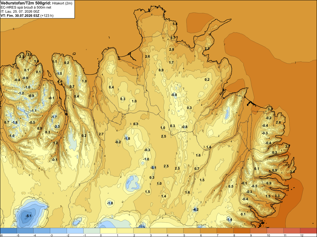Image resolution: width=317 pixels, height=237 pixels.
Task: Click the legend swatch between -6 and -5
Action: coord(9,231)
